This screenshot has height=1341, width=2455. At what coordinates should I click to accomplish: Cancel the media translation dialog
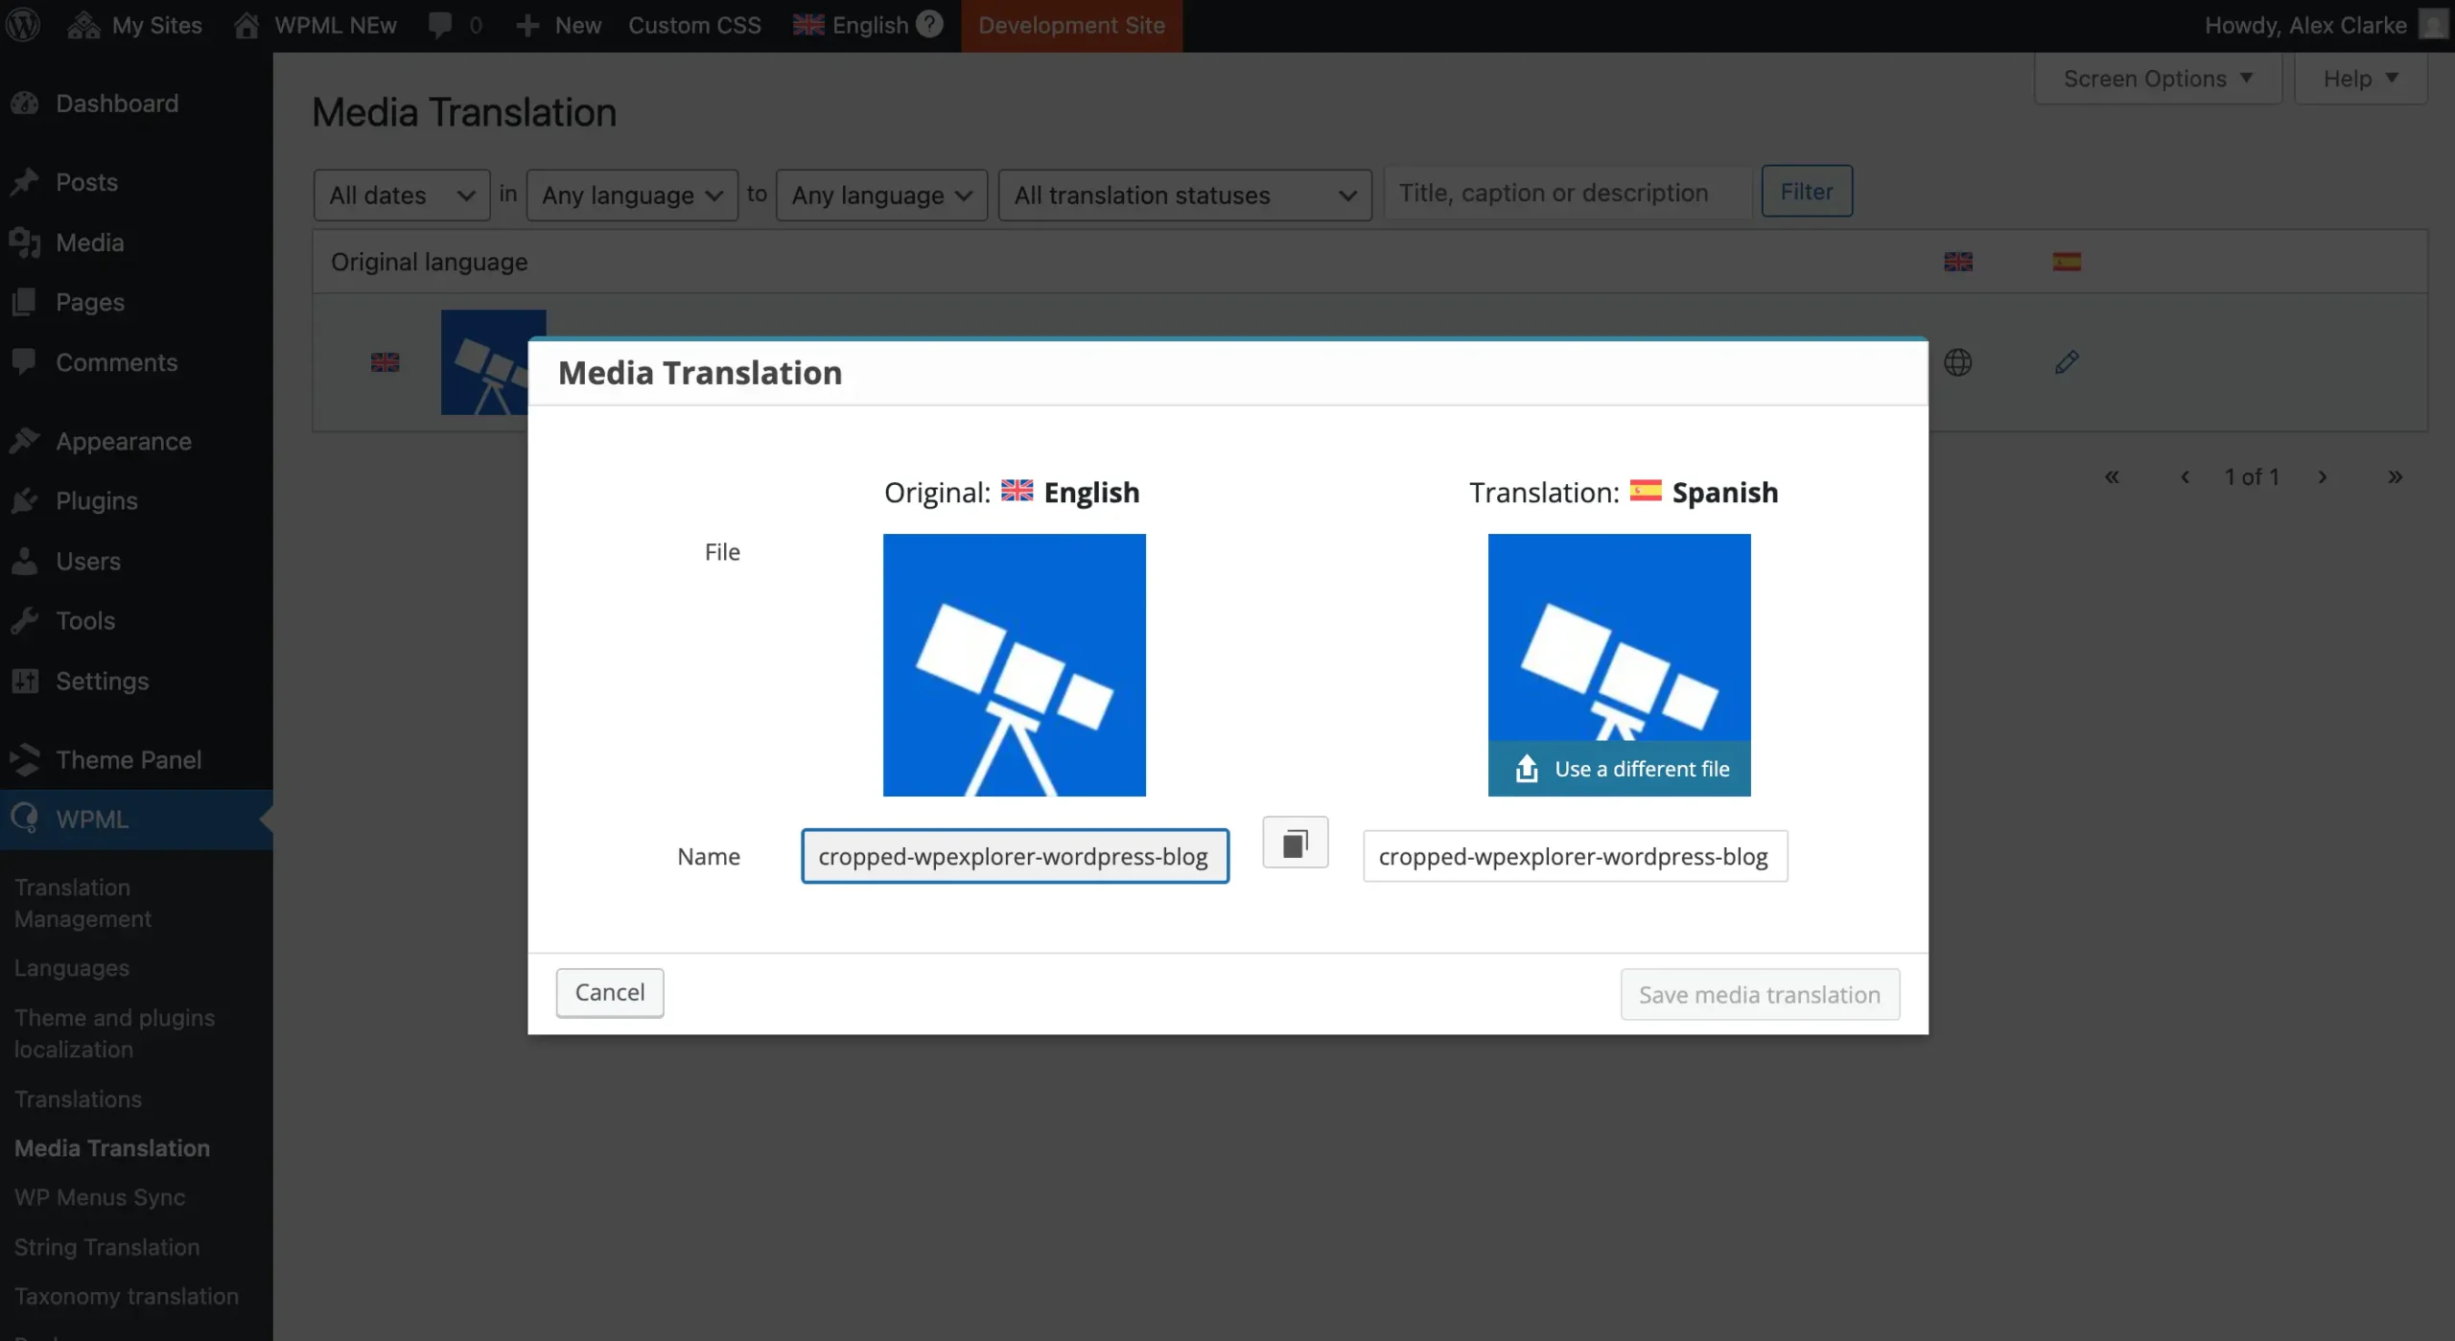[x=610, y=993]
